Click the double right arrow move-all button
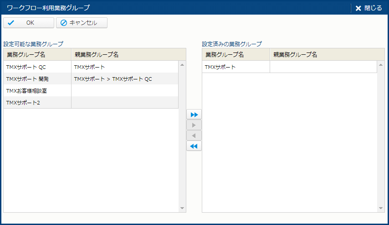Image resolution: width=389 pixels, height=225 pixels. 194,115
